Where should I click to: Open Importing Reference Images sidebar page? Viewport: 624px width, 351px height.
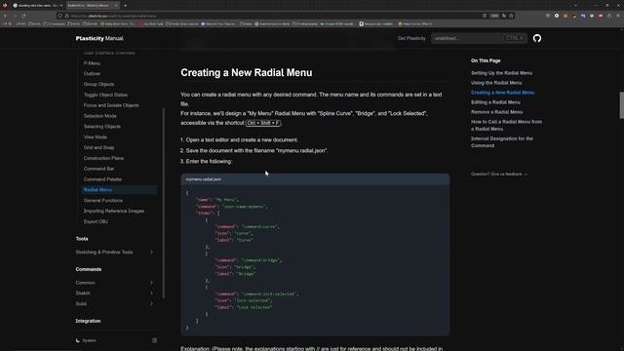(114, 211)
